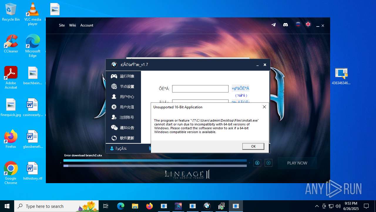The height and width of the screenshot is (212, 376).
Task: Switch to Lineage launcher taskbar button
Action: [x=178, y=206]
